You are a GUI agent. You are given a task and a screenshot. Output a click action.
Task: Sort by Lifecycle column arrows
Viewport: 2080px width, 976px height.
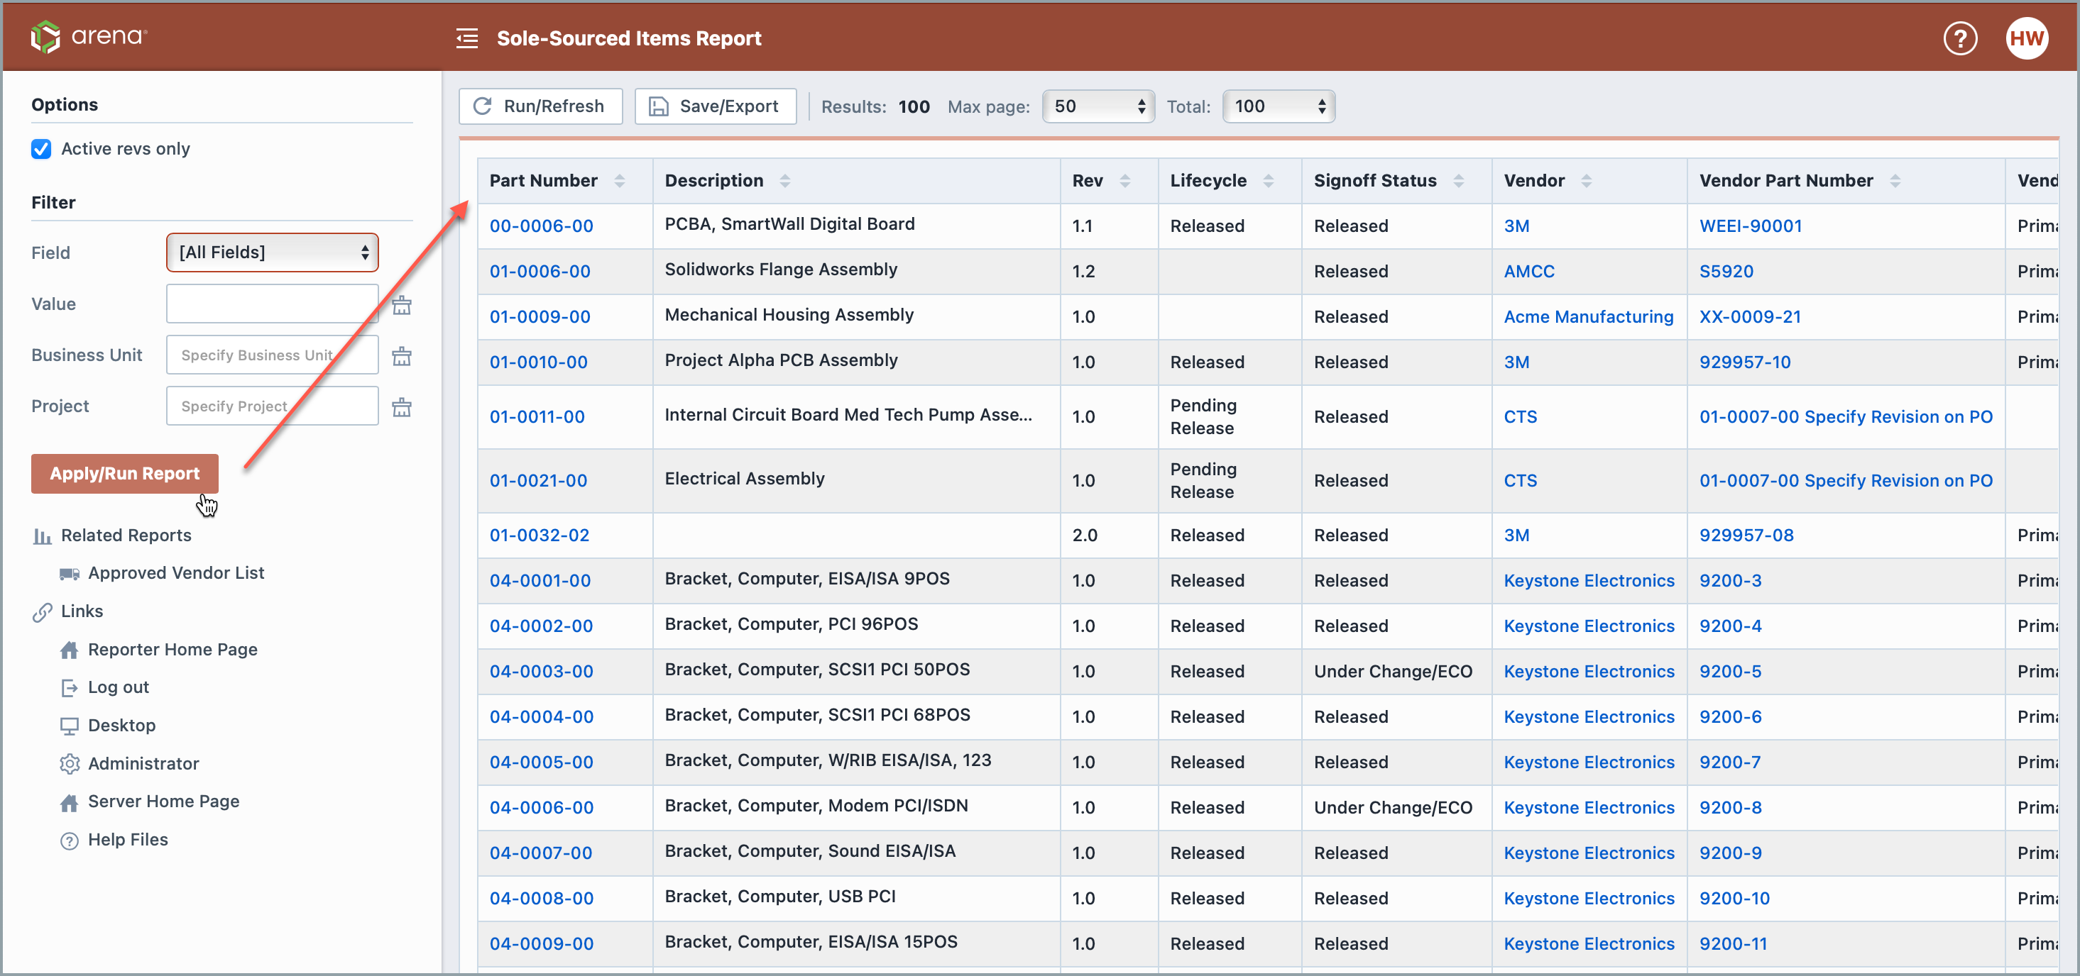pyautogui.click(x=1269, y=181)
